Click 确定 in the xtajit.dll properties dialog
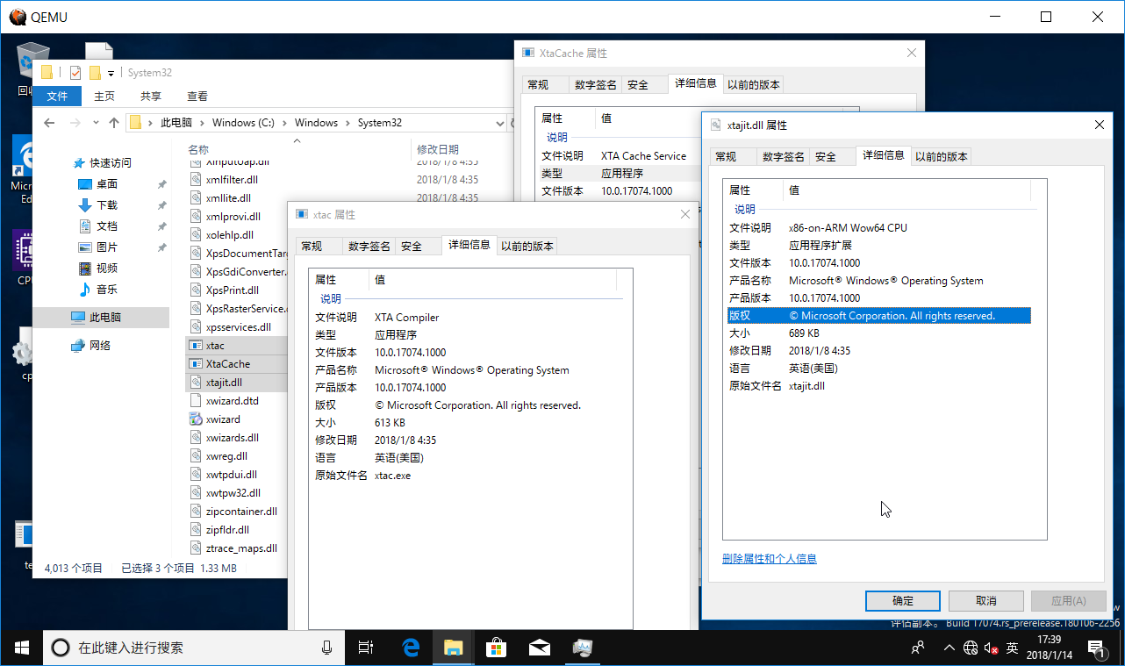The height and width of the screenshot is (666, 1125). [902, 600]
